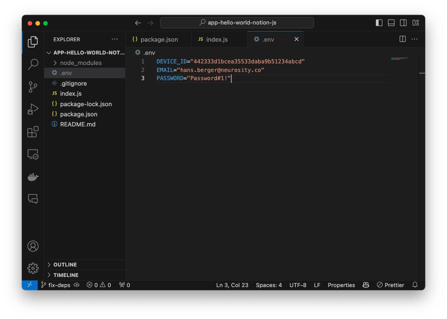
Task: Click the Prettier status bar button
Action: [x=391, y=285]
